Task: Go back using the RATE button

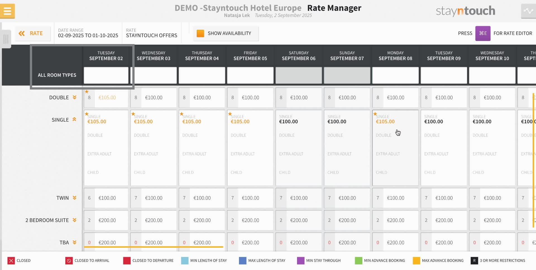Action: 33,33
